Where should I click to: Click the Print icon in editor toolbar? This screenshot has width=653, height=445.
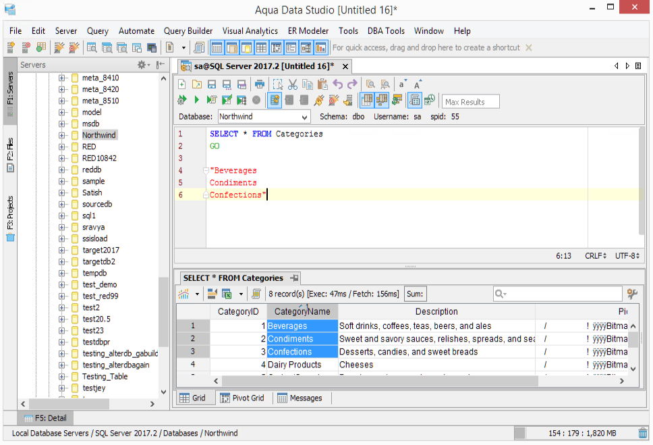(260, 84)
